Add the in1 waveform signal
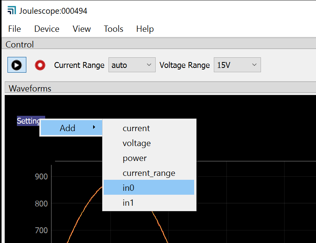 tap(149, 203)
